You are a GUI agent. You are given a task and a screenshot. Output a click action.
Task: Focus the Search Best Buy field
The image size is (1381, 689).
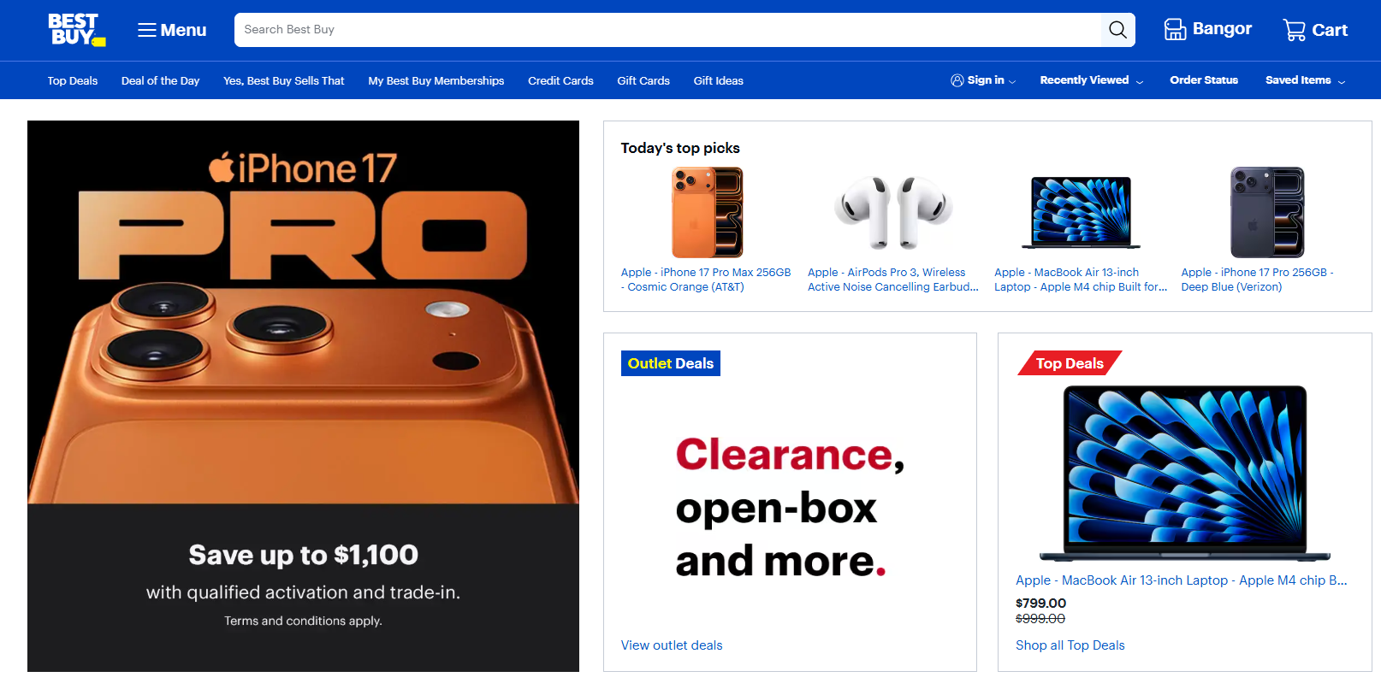[667, 30]
